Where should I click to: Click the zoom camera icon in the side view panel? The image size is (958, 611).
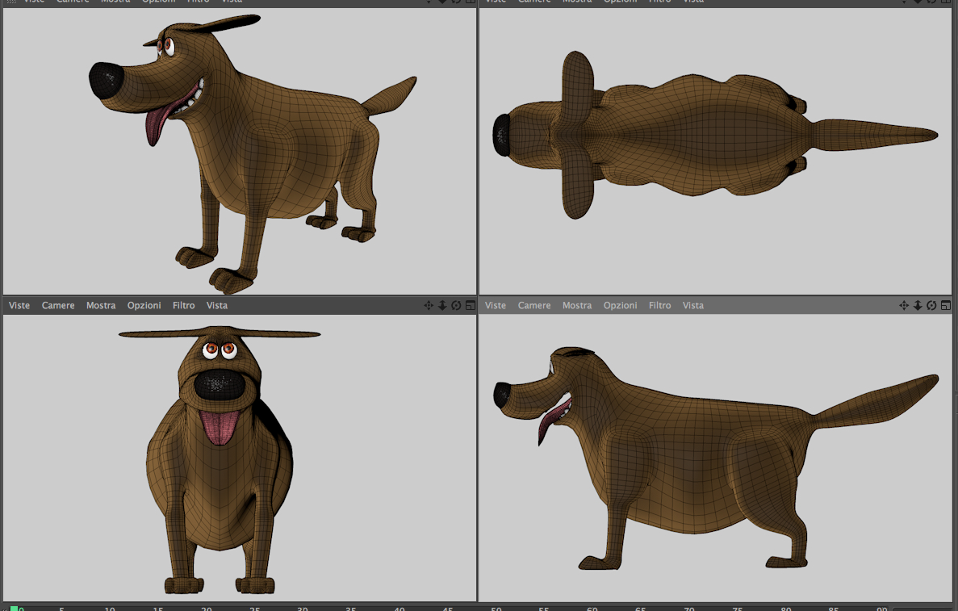tap(918, 305)
